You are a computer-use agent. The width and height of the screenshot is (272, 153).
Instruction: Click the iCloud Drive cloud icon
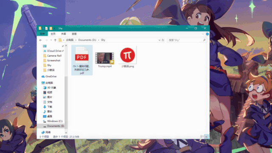(x=45, y=51)
